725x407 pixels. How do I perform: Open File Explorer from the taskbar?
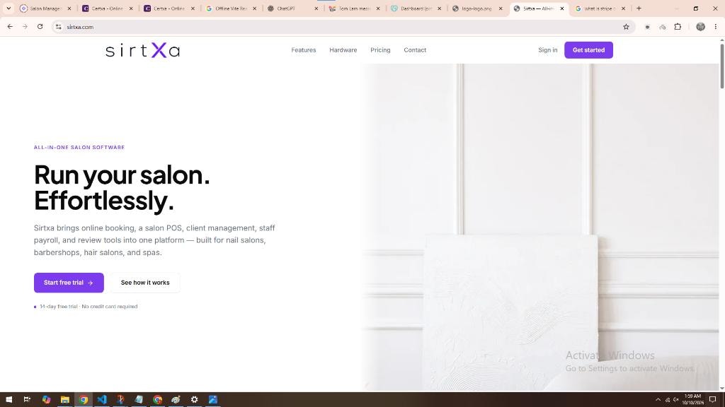click(x=64, y=400)
